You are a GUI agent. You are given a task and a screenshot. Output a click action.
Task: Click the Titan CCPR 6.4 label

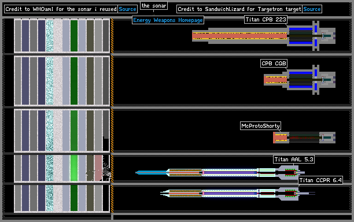(320, 180)
